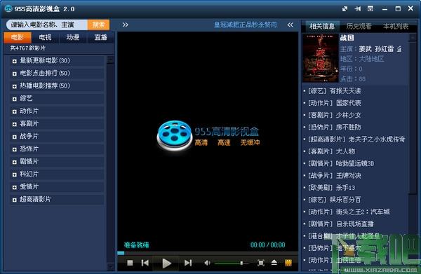Adjust the volume slider
Screen dimensions: 421x274
click(x=232, y=263)
